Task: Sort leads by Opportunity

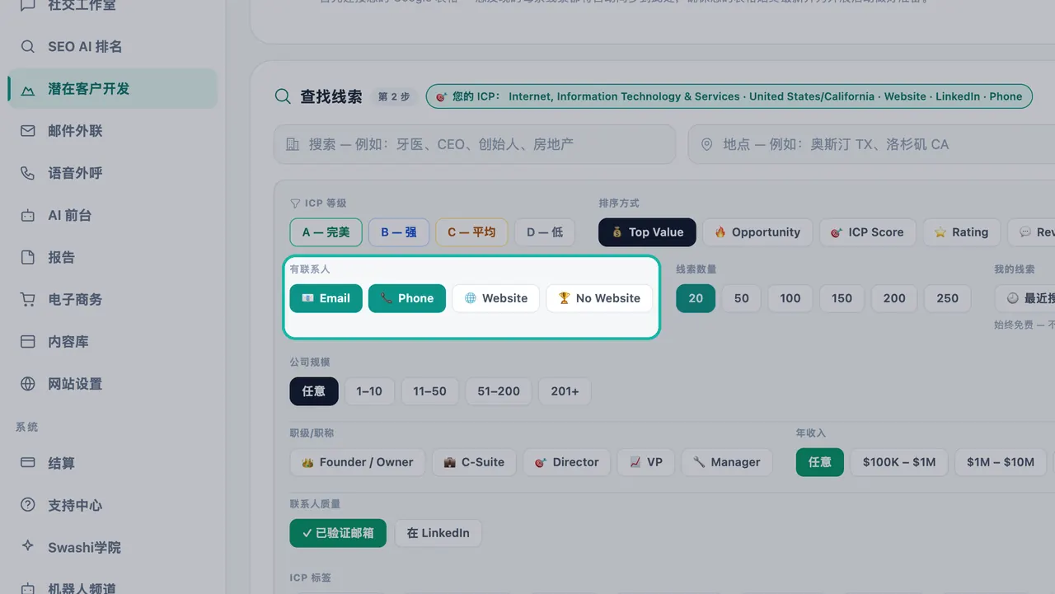Action: [x=757, y=232]
